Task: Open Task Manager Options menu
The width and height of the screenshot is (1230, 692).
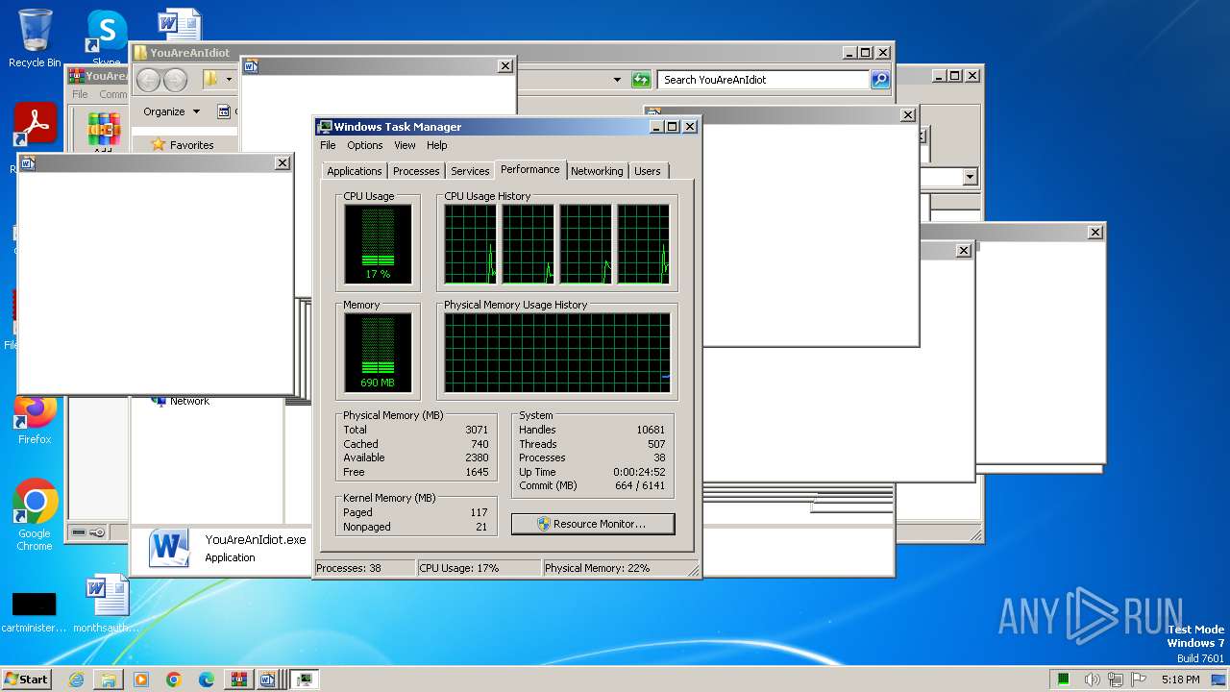Action: point(365,145)
